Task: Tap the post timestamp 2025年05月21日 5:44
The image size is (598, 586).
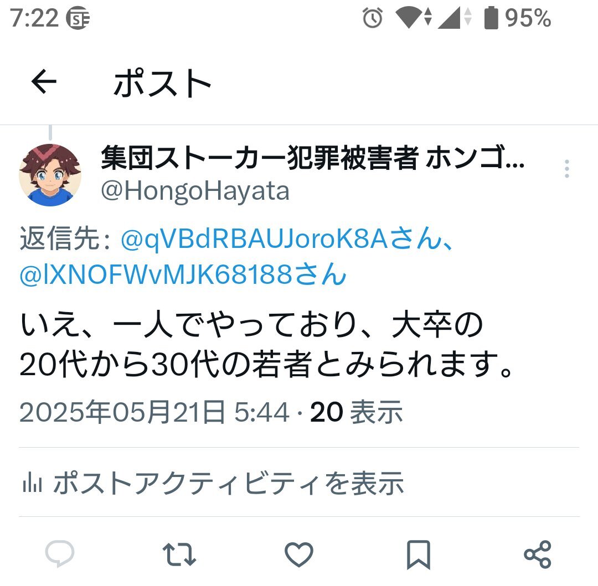Action: click(x=154, y=412)
